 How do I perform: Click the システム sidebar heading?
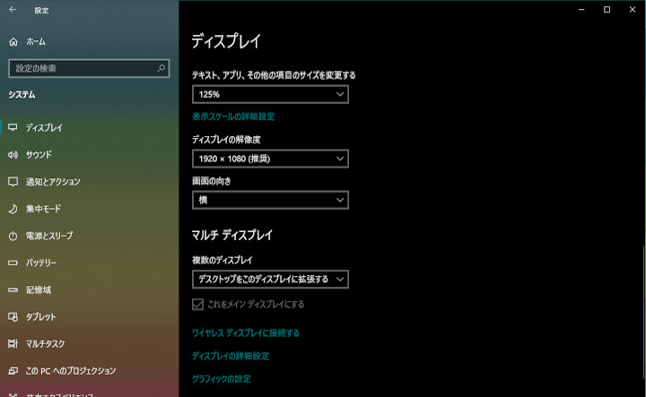point(22,95)
